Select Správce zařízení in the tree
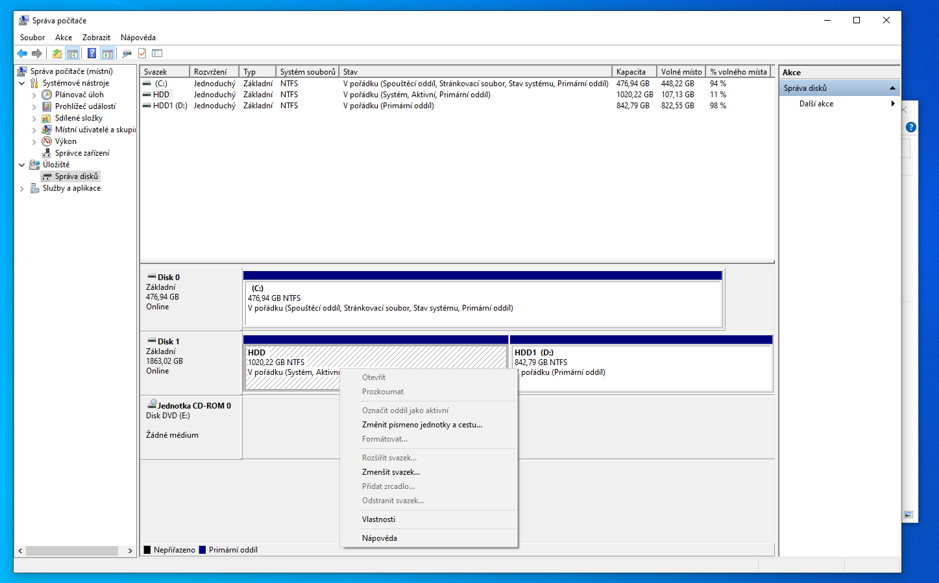The image size is (939, 583). pos(82,153)
